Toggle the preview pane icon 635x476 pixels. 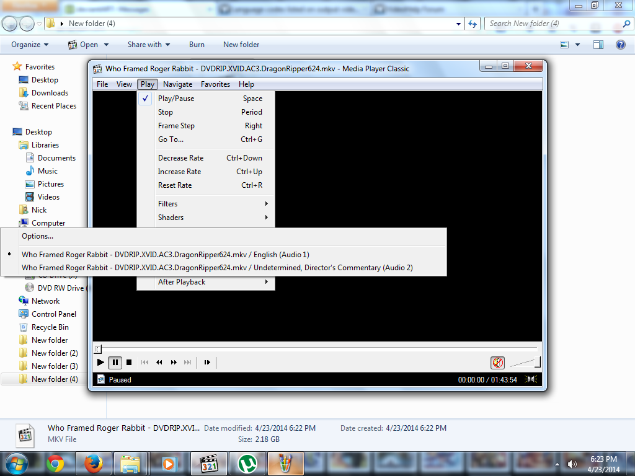pyautogui.click(x=598, y=45)
